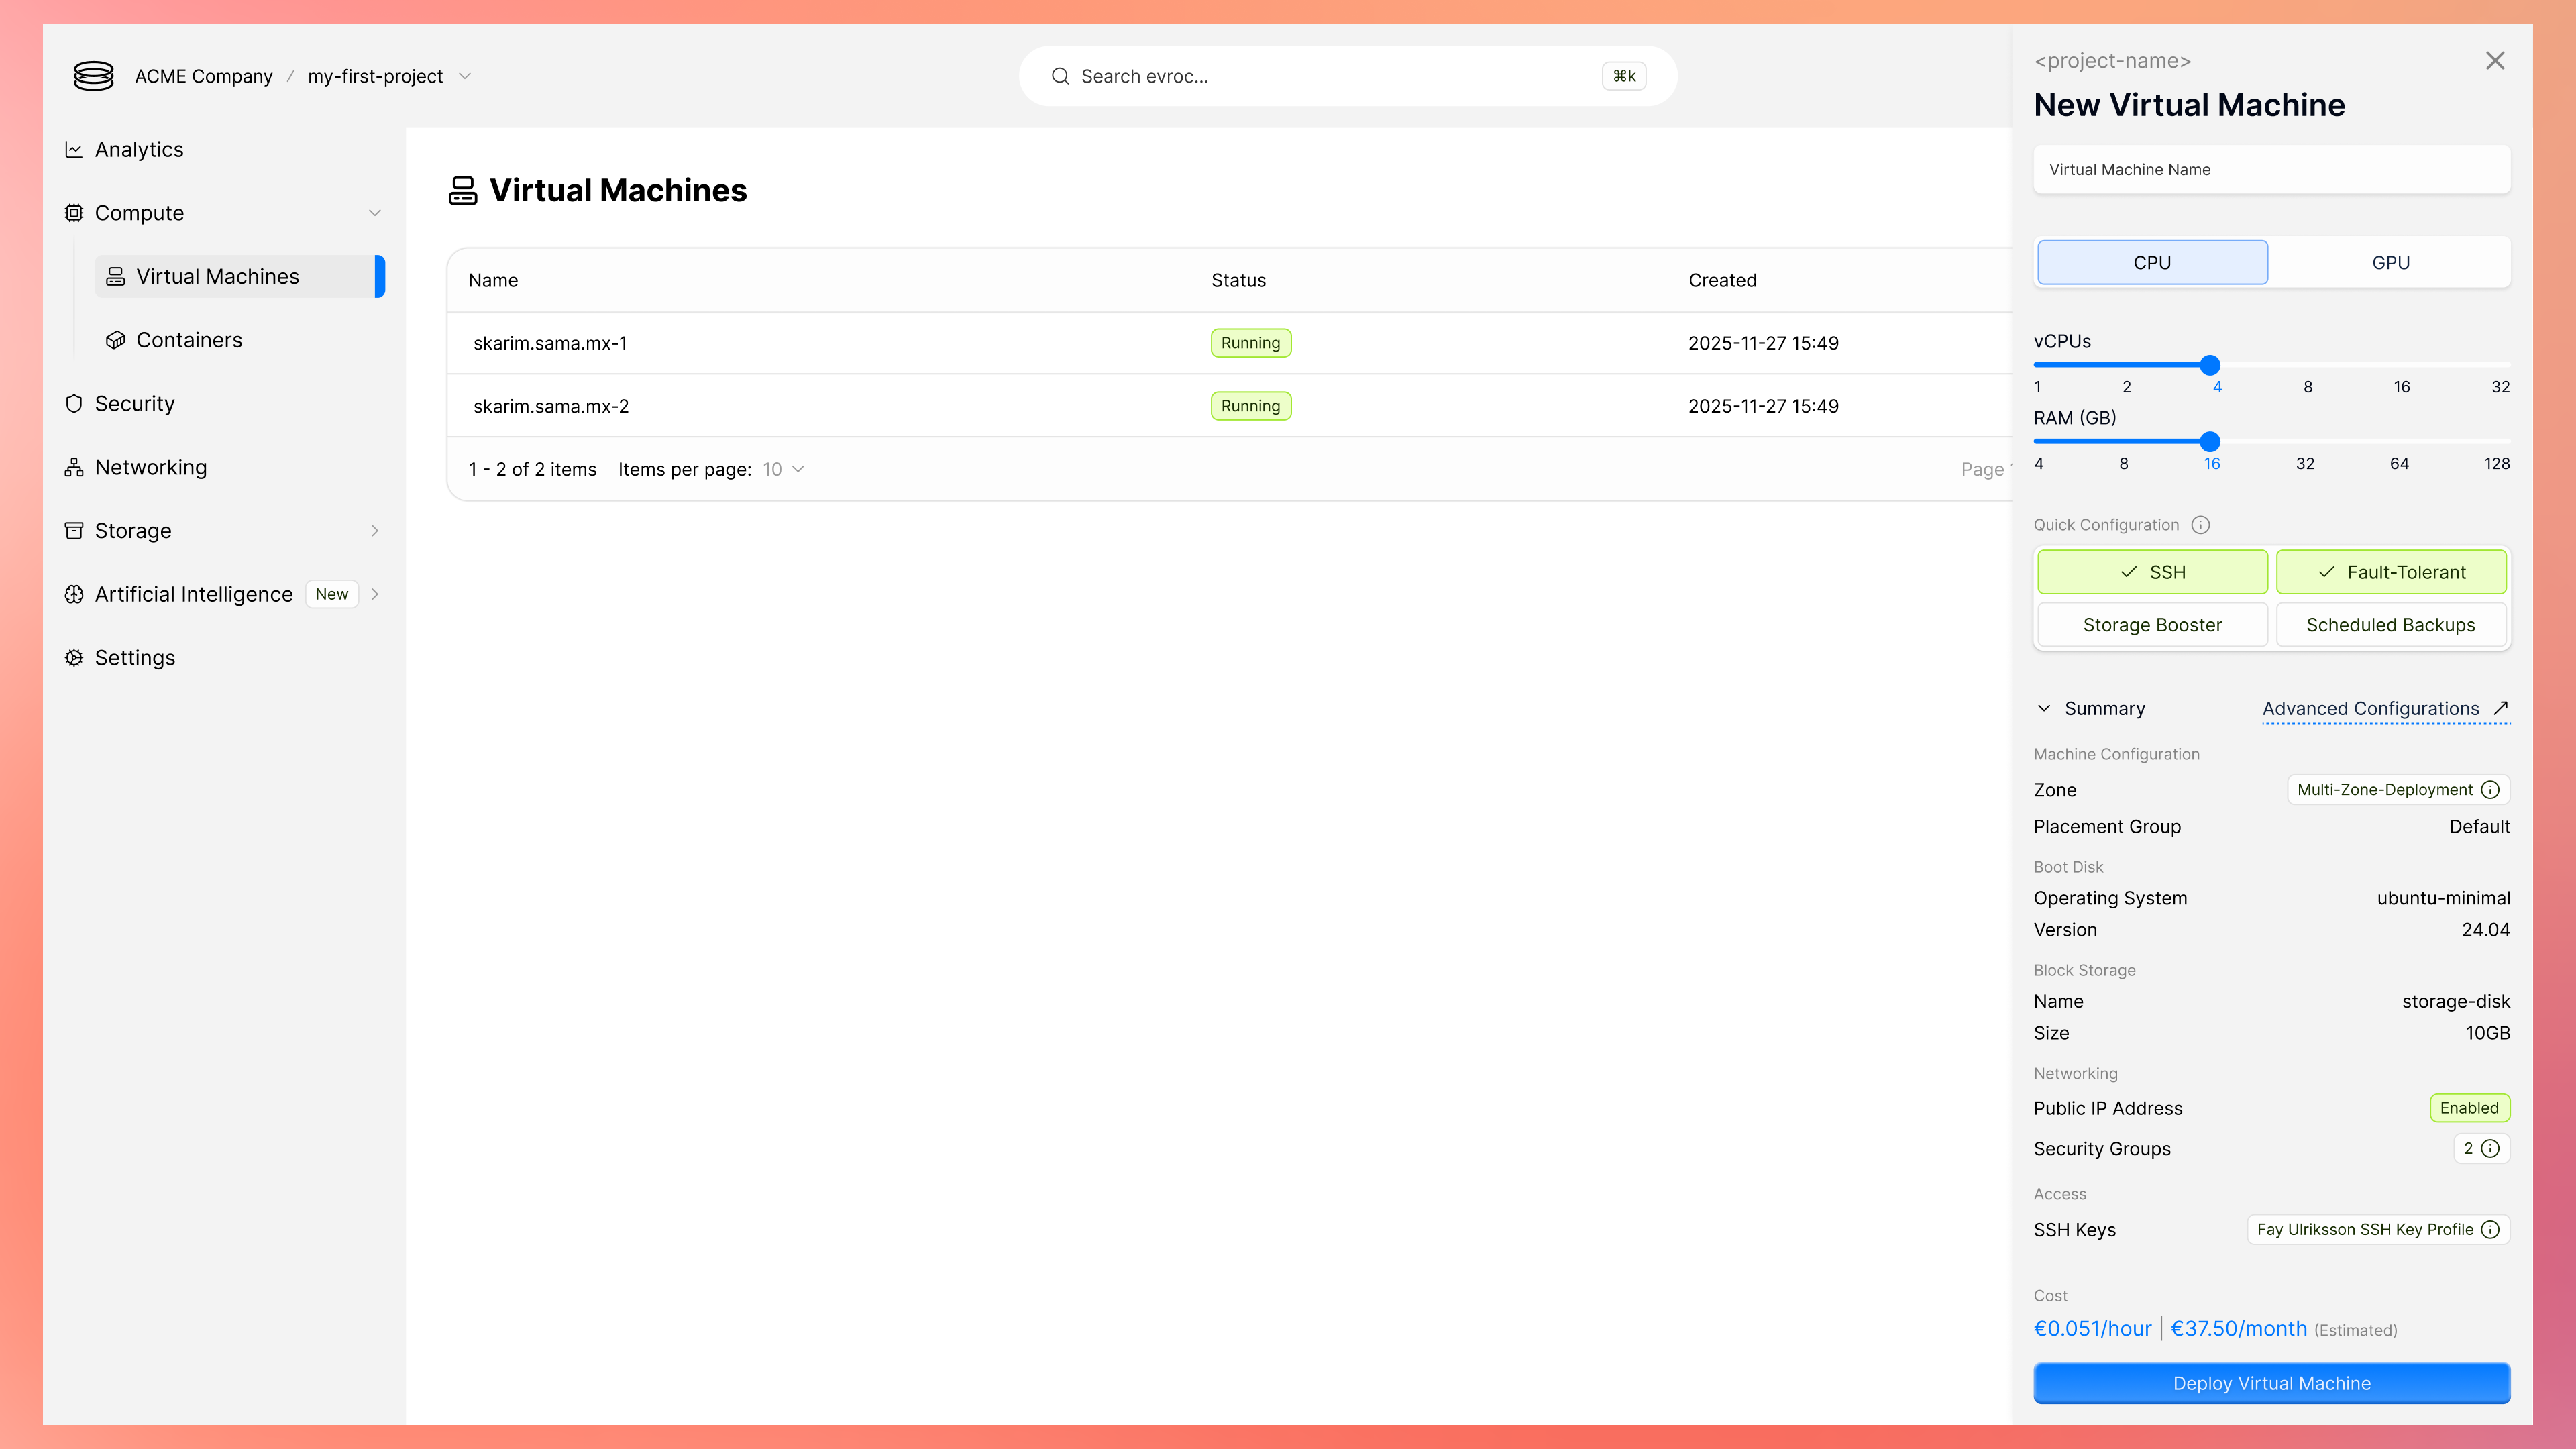Set vCPUs slider to 8
This screenshot has width=2576, height=1449.
(2308, 365)
